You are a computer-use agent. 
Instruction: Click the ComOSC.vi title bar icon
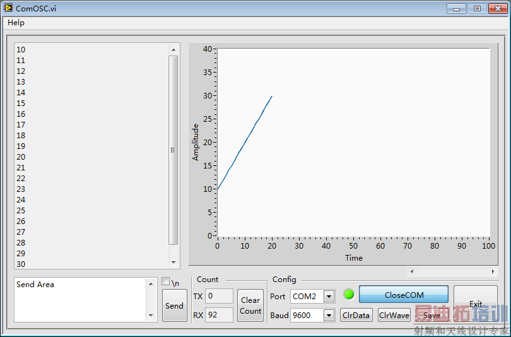[8, 8]
